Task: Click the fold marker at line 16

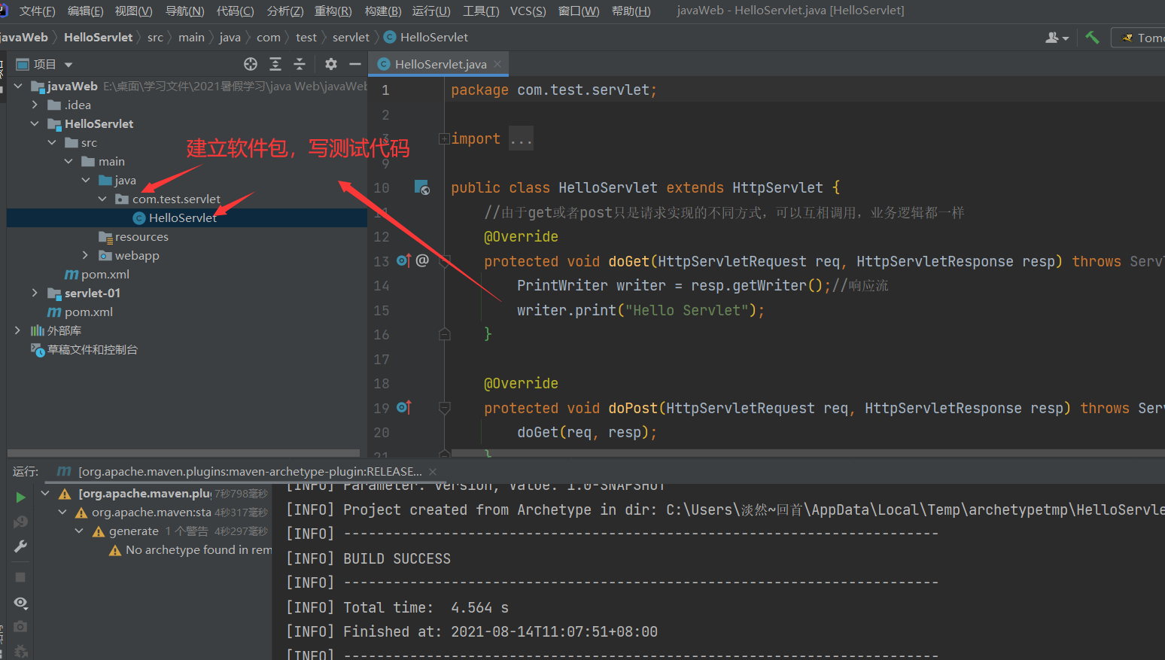Action: click(x=445, y=334)
